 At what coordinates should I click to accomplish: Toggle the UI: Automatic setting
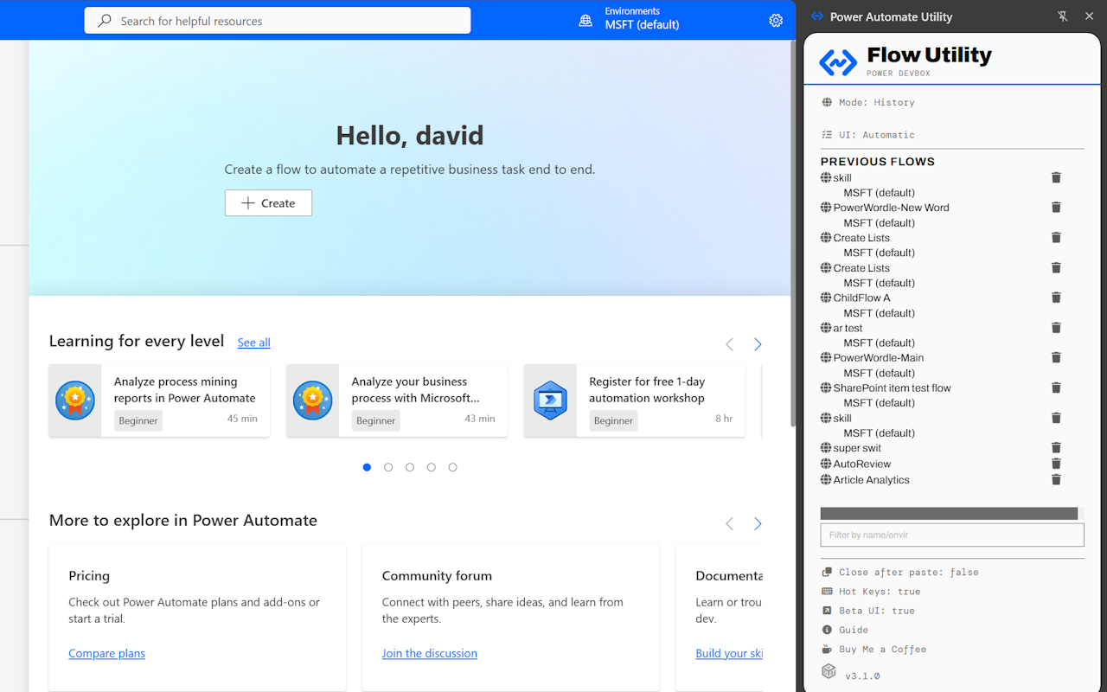867,135
